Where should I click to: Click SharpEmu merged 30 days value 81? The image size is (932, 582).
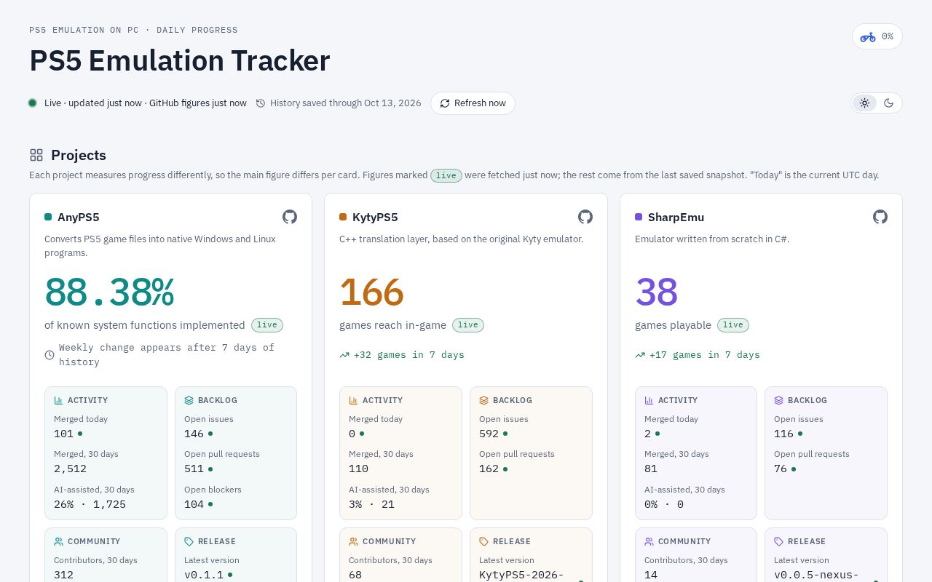[x=651, y=469]
